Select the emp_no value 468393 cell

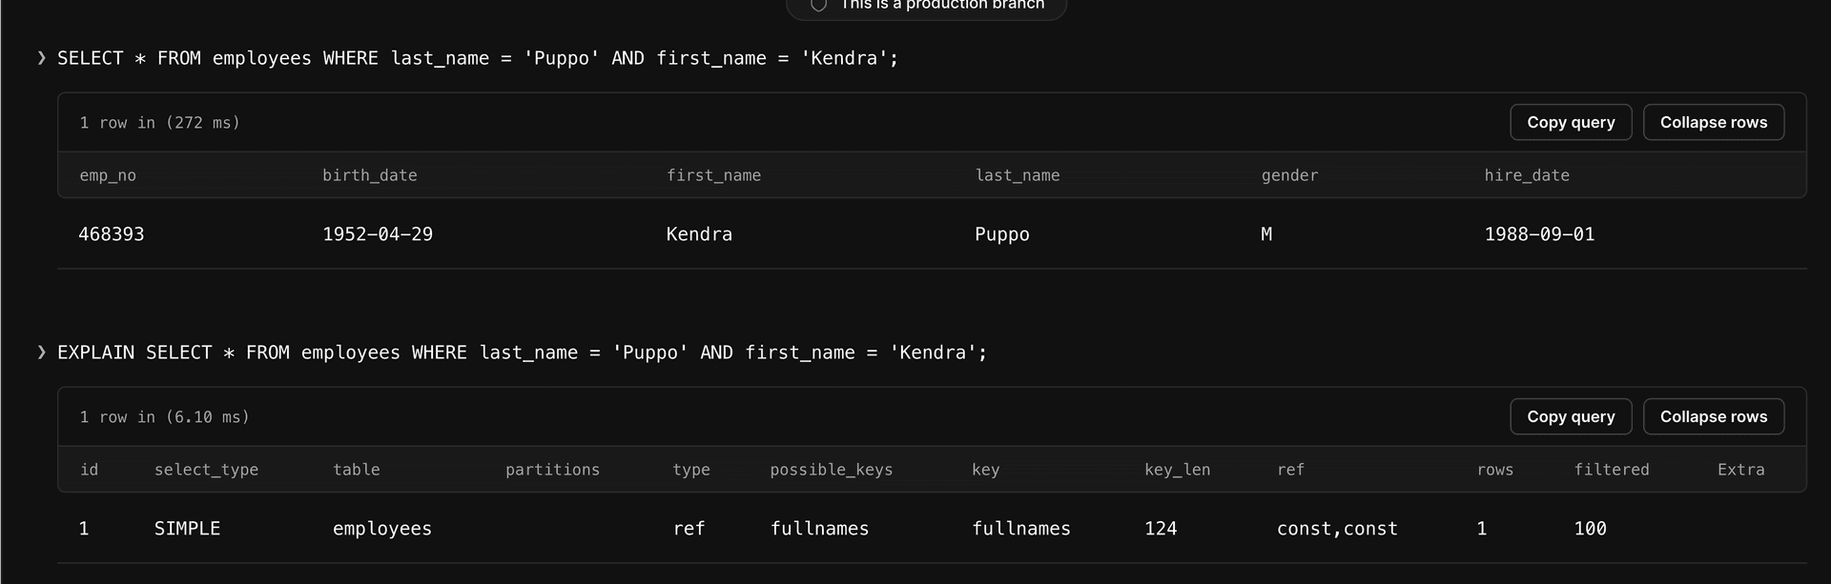(112, 233)
